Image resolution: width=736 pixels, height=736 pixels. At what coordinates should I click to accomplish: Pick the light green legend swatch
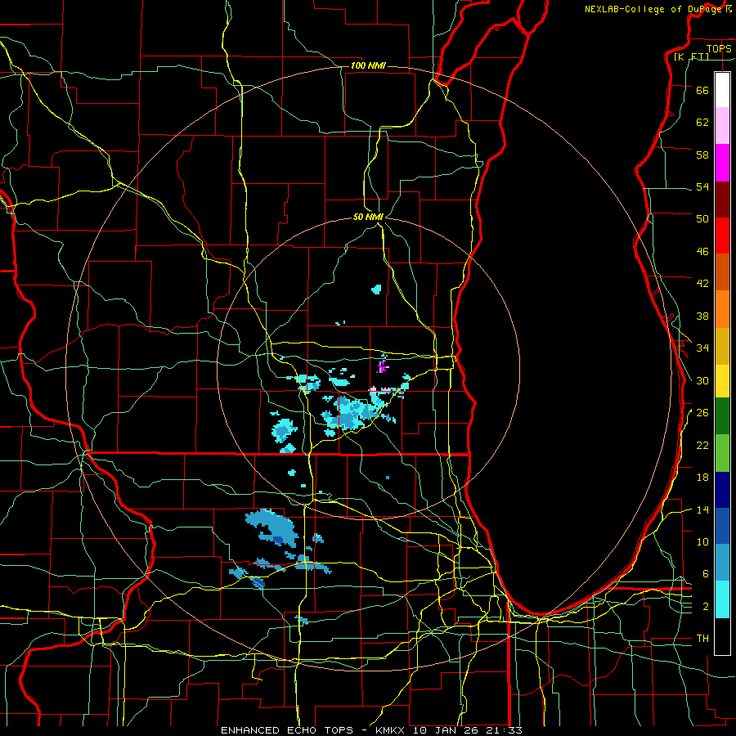(x=722, y=453)
